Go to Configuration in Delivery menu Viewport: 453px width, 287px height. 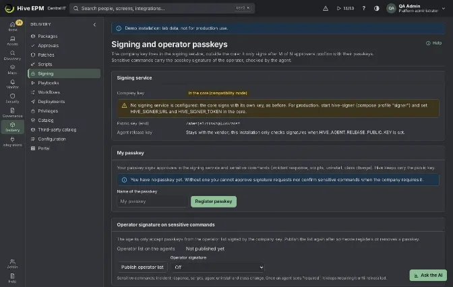pos(64,139)
